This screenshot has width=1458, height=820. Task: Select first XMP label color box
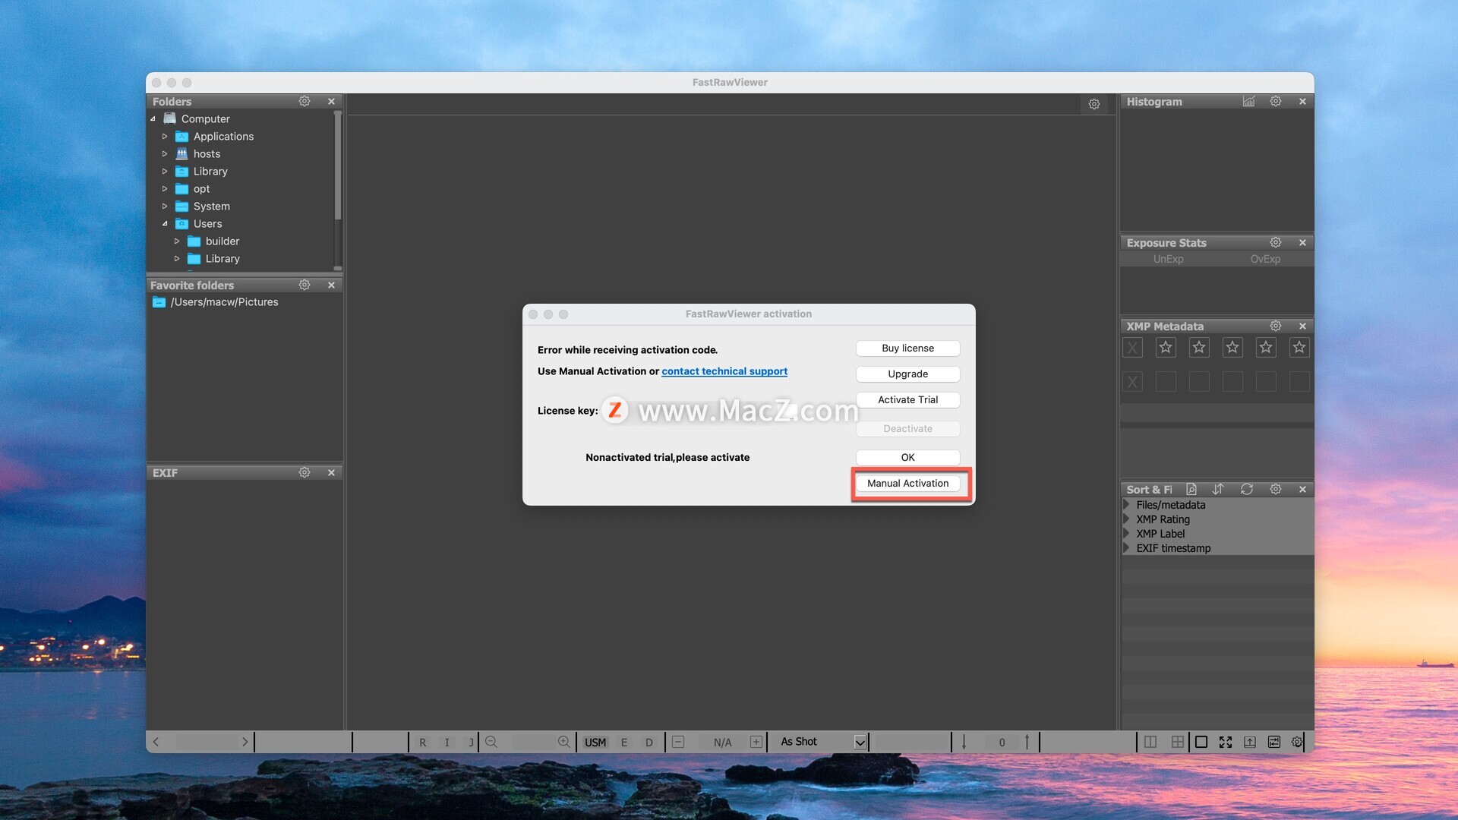[x=1166, y=381]
